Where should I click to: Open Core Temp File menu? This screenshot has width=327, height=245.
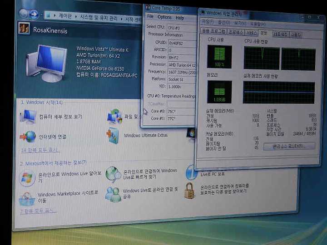tap(150, 16)
